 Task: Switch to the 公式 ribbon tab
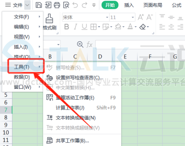[x=176, y=5]
